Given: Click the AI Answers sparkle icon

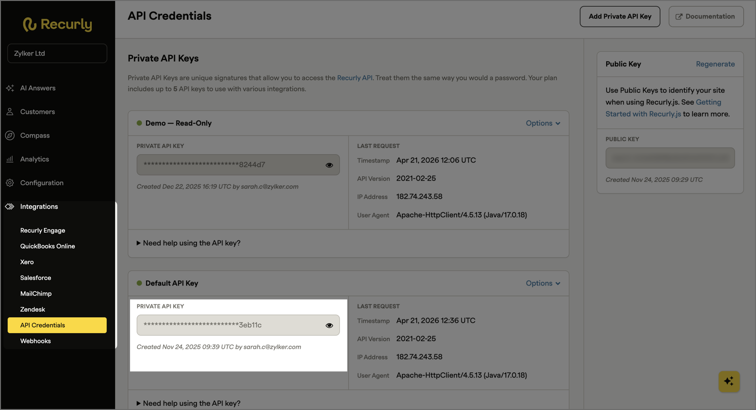Looking at the screenshot, I should pyautogui.click(x=10, y=88).
